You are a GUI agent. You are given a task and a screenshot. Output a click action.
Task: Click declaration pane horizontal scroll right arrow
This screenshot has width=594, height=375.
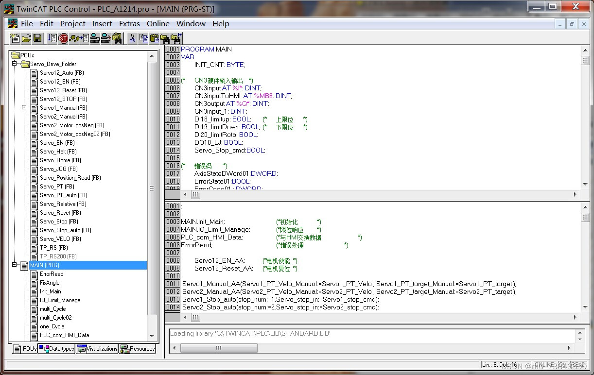point(575,194)
